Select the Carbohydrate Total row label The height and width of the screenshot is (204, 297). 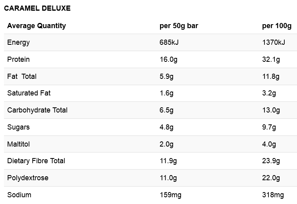37,110
